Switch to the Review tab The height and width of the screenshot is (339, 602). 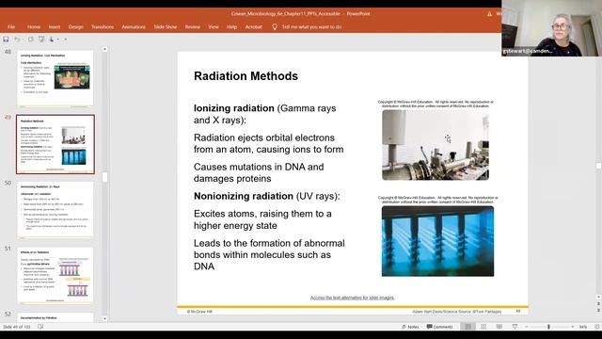193,27
